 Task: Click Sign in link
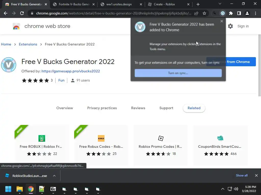[243, 26]
